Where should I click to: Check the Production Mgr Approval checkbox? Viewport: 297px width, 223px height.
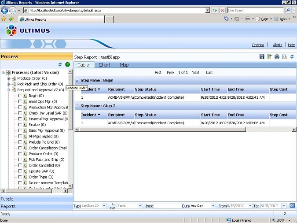(20, 107)
